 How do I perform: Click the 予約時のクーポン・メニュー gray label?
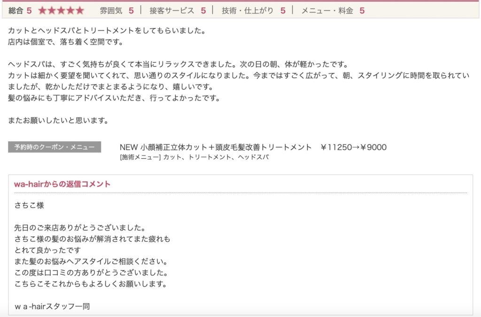click(x=54, y=147)
